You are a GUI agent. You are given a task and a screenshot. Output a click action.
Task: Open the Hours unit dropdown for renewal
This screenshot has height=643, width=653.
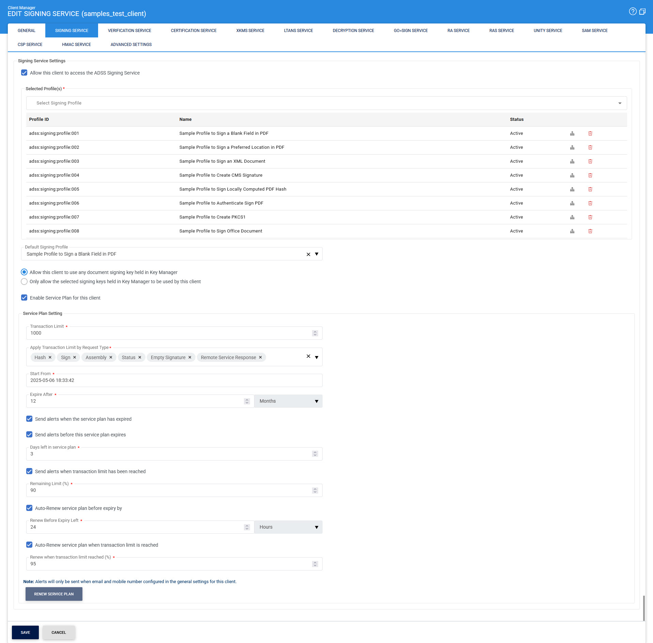tap(288, 527)
